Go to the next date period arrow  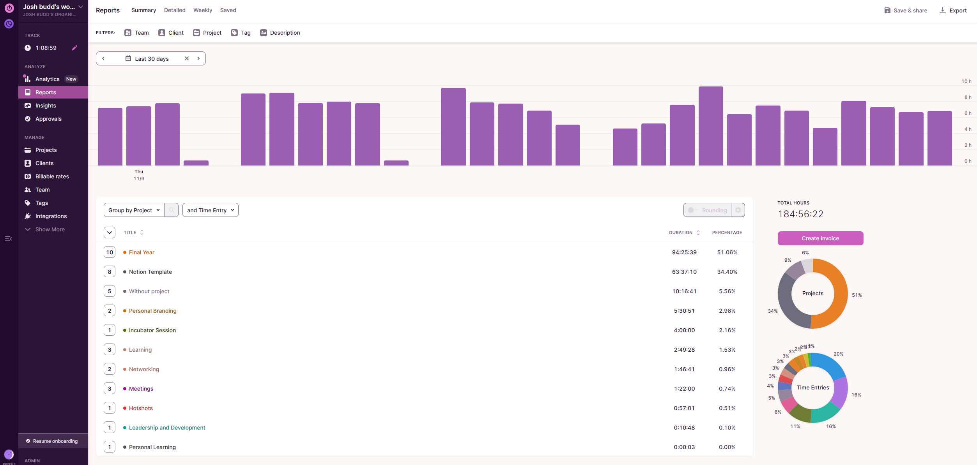point(198,58)
